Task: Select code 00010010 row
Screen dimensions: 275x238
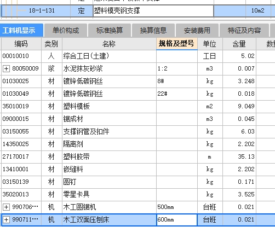Action: tap(21, 56)
